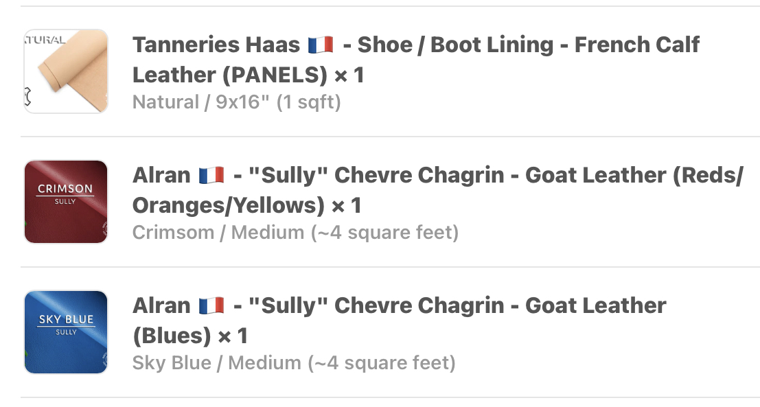Click "Goat Leather" in the Blues item title

point(595,306)
